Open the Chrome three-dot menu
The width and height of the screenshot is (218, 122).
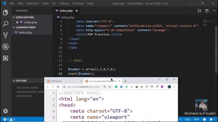pyautogui.click(x=174, y=87)
